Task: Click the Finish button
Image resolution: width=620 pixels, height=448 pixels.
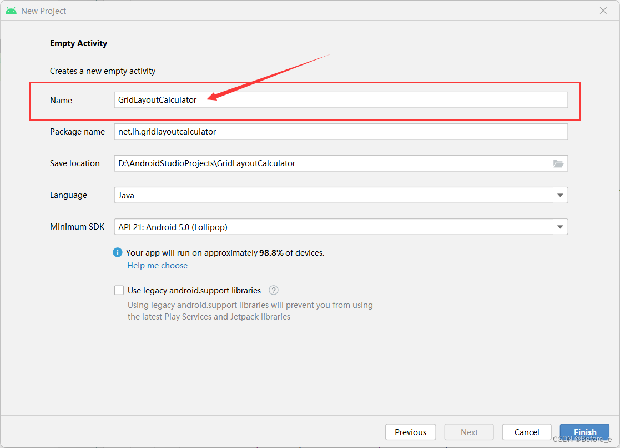Action: pyautogui.click(x=585, y=432)
